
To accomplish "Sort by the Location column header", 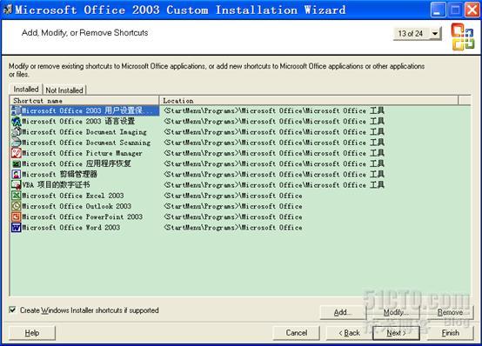I will pyautogui.click(x=309, y=101).
